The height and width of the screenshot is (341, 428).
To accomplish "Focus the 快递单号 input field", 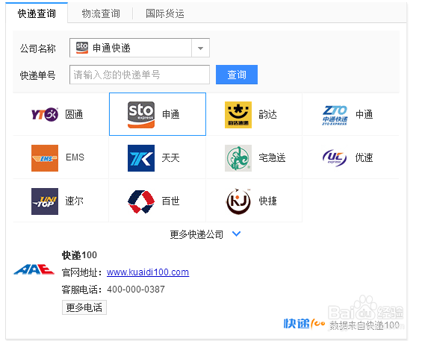I will 140,75.
